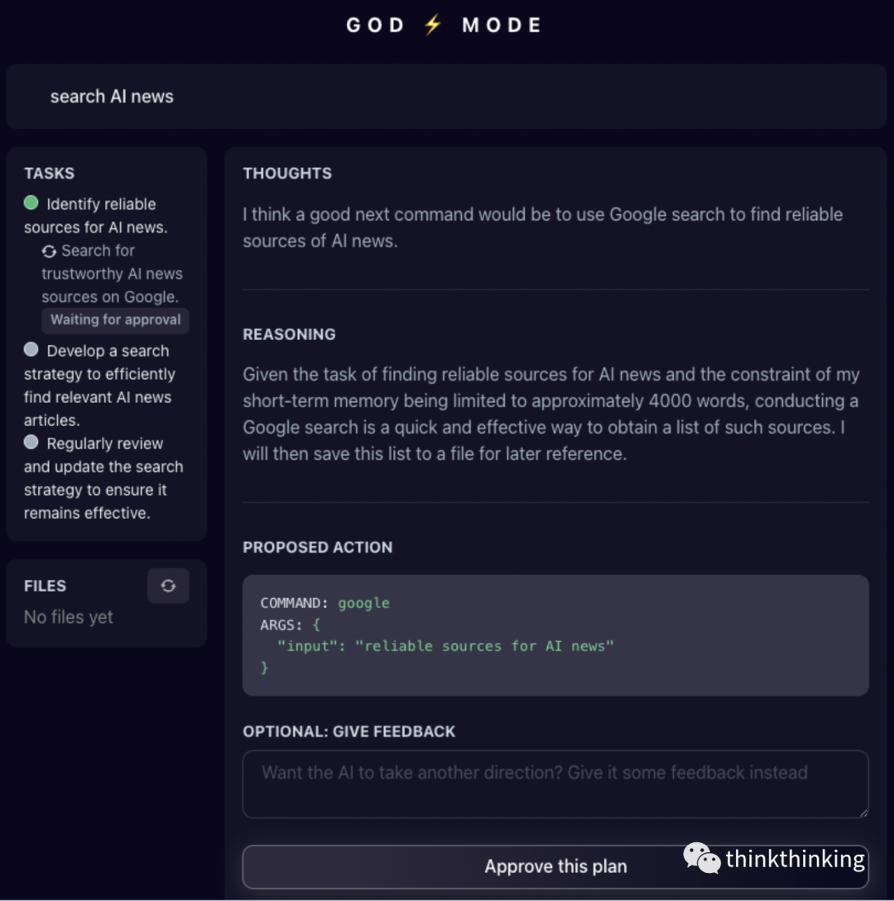Focus the "search AI news" goal input
Viewport: 894px width, 901px height.
pos(446,97)
